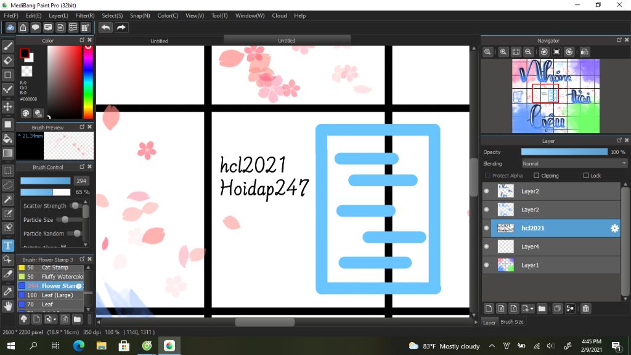This screenshot has width=631, height=355.
Task: Duplicate the layer via Layer panel icon
Action: pos(557,309)
